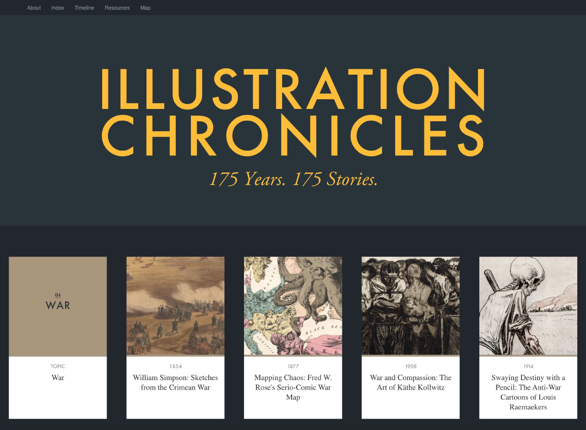Open the Map page
586x430 pixels.
tap(145, 8)
